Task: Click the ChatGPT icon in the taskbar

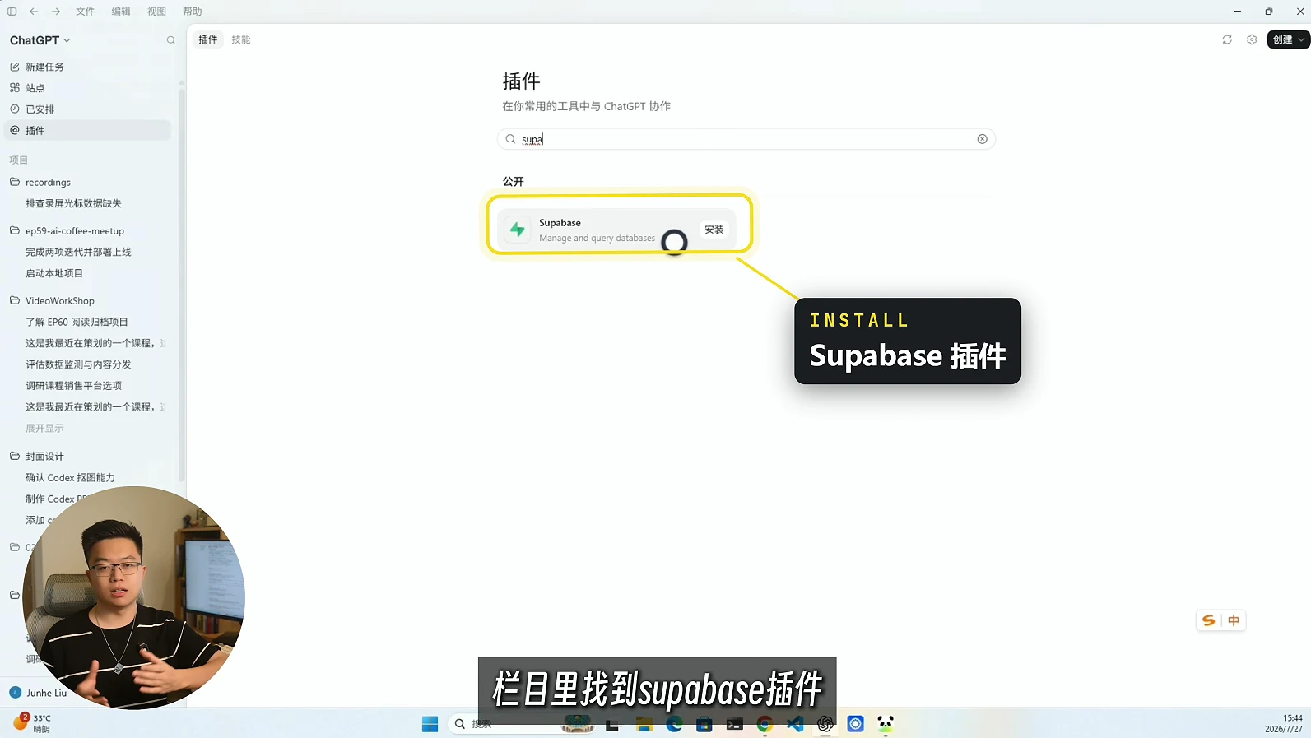Action: (825, 724)
